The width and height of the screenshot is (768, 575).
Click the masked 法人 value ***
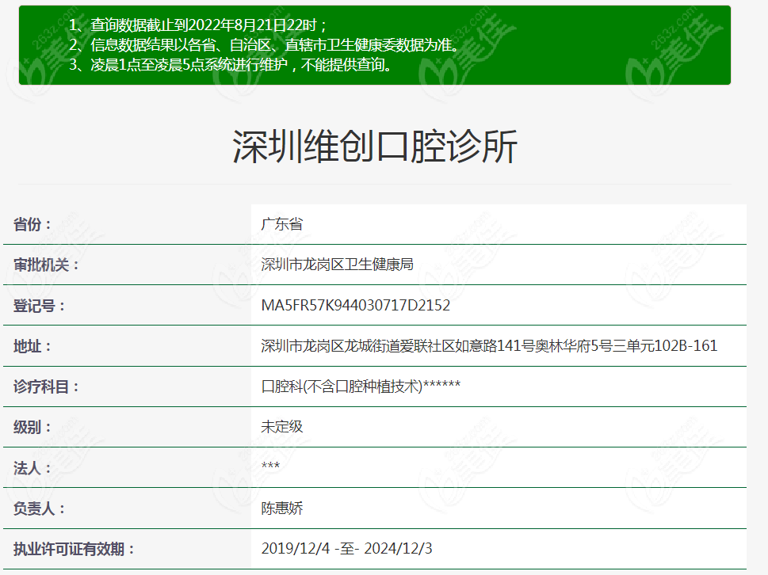[x=270, y=466]
